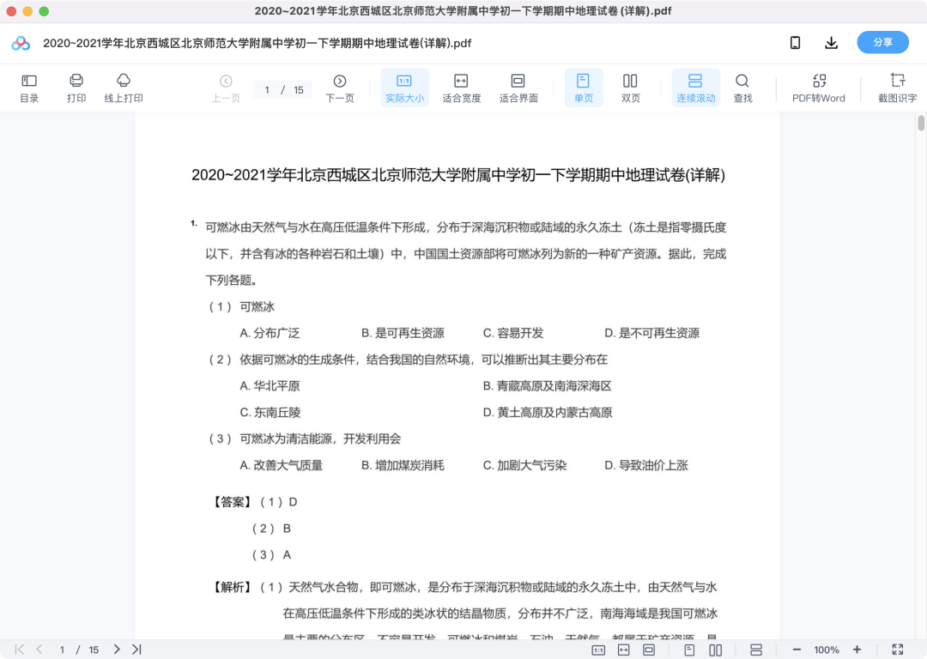Click the total pages '15' in toolbar

(x=299, y=90)
